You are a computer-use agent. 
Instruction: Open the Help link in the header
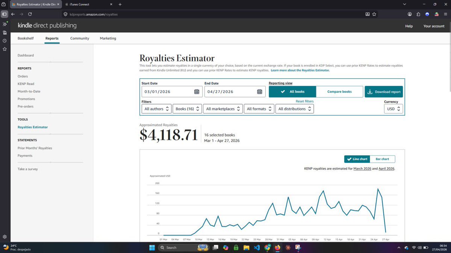click(409, 26)
